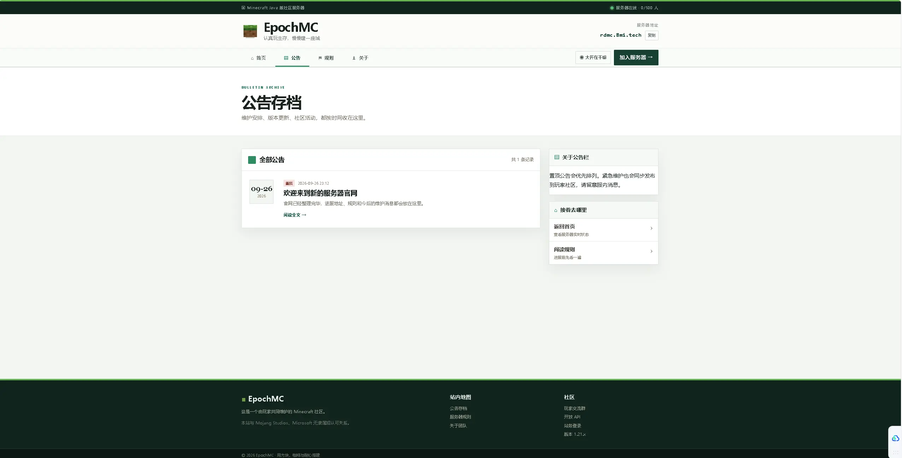This screenshot has width=902, height=458.
Task: Open footer link 开放 API
Action: pos(572,417)
